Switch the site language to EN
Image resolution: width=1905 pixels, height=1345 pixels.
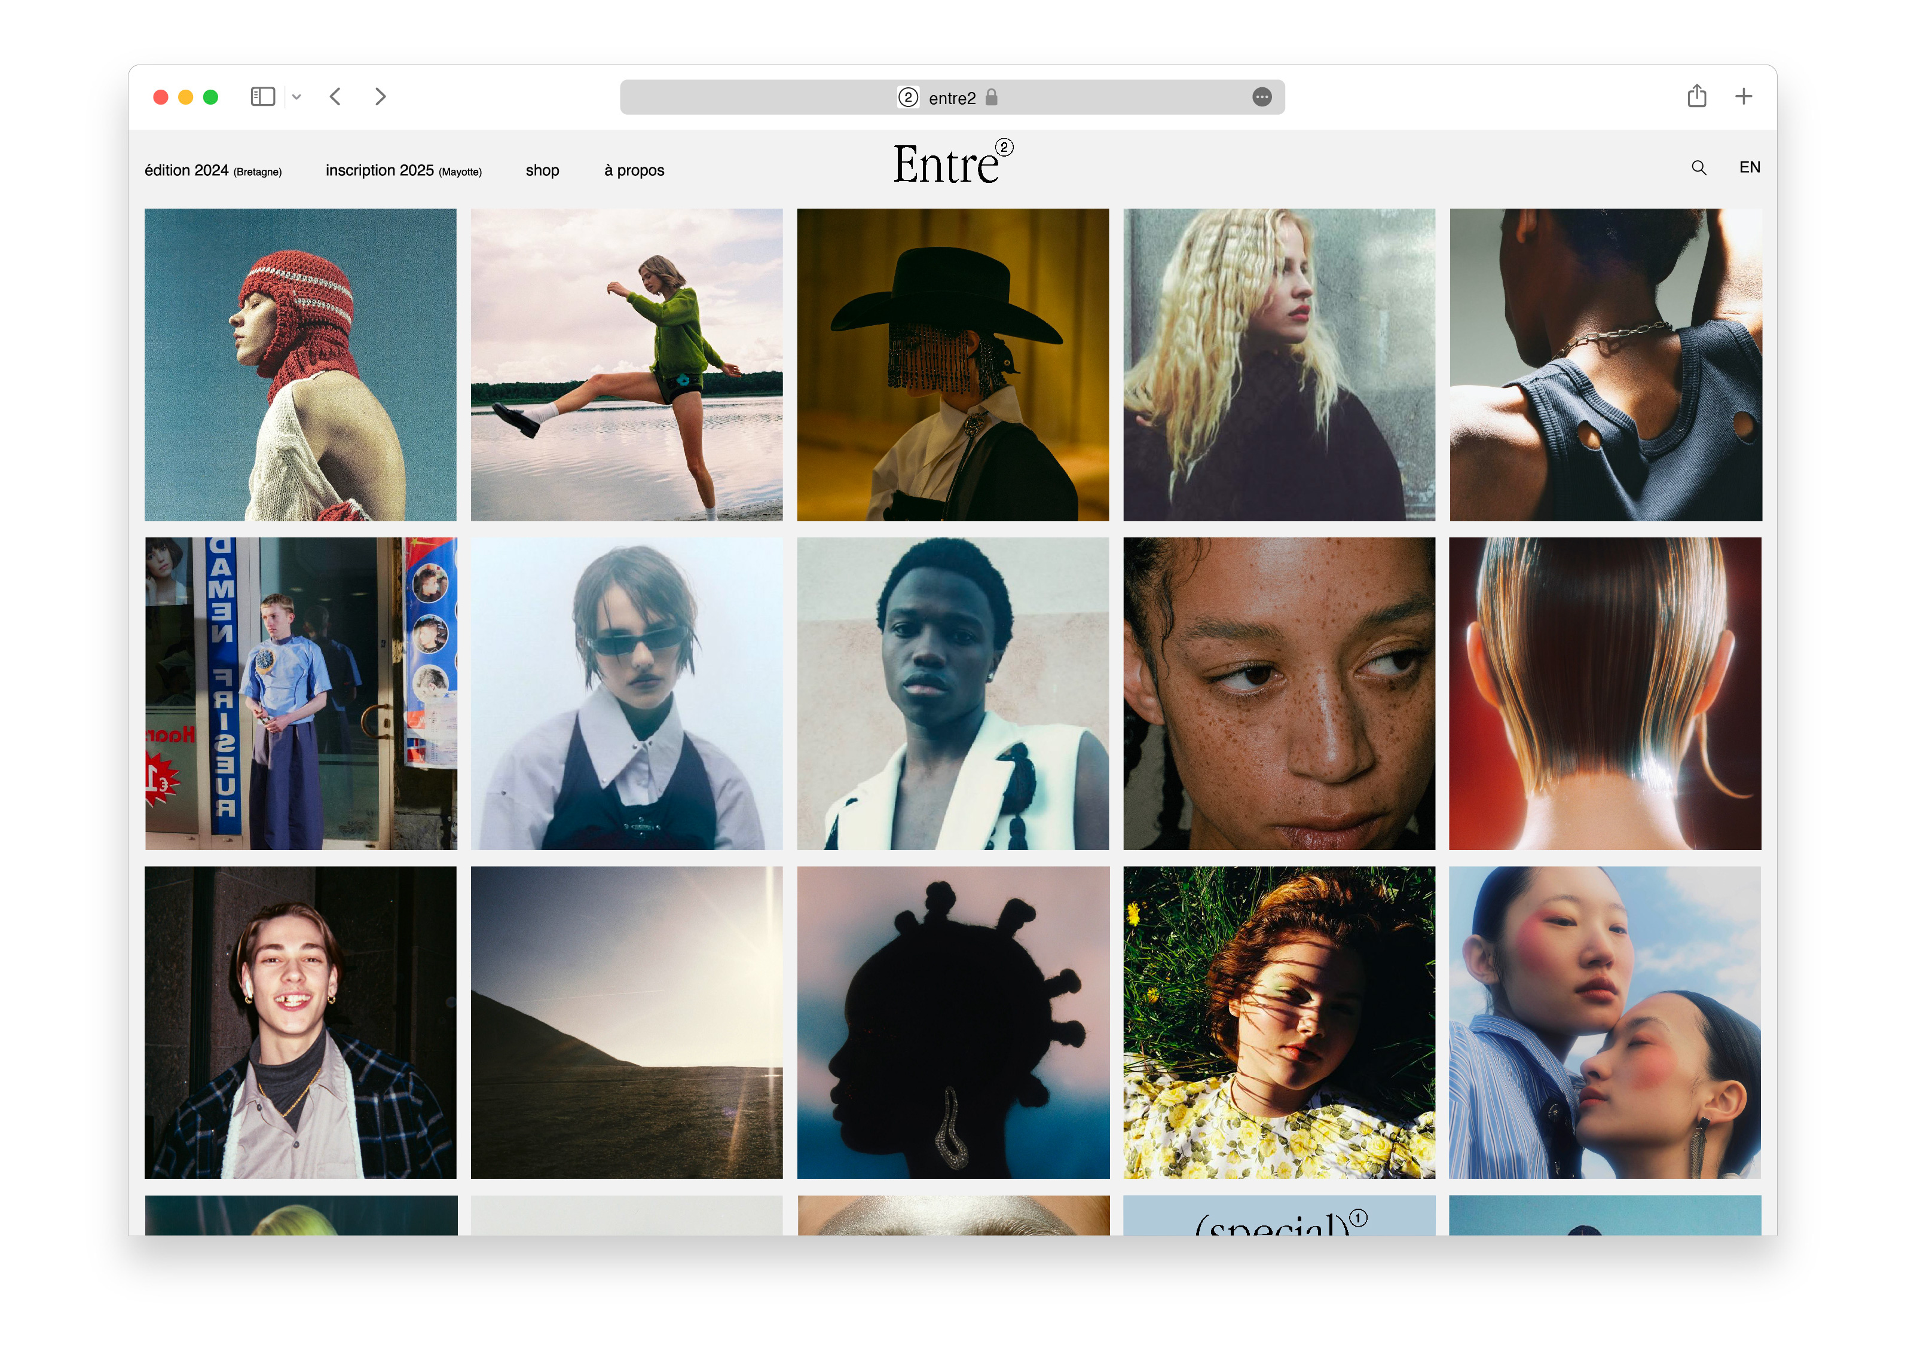click(1751, 167)
